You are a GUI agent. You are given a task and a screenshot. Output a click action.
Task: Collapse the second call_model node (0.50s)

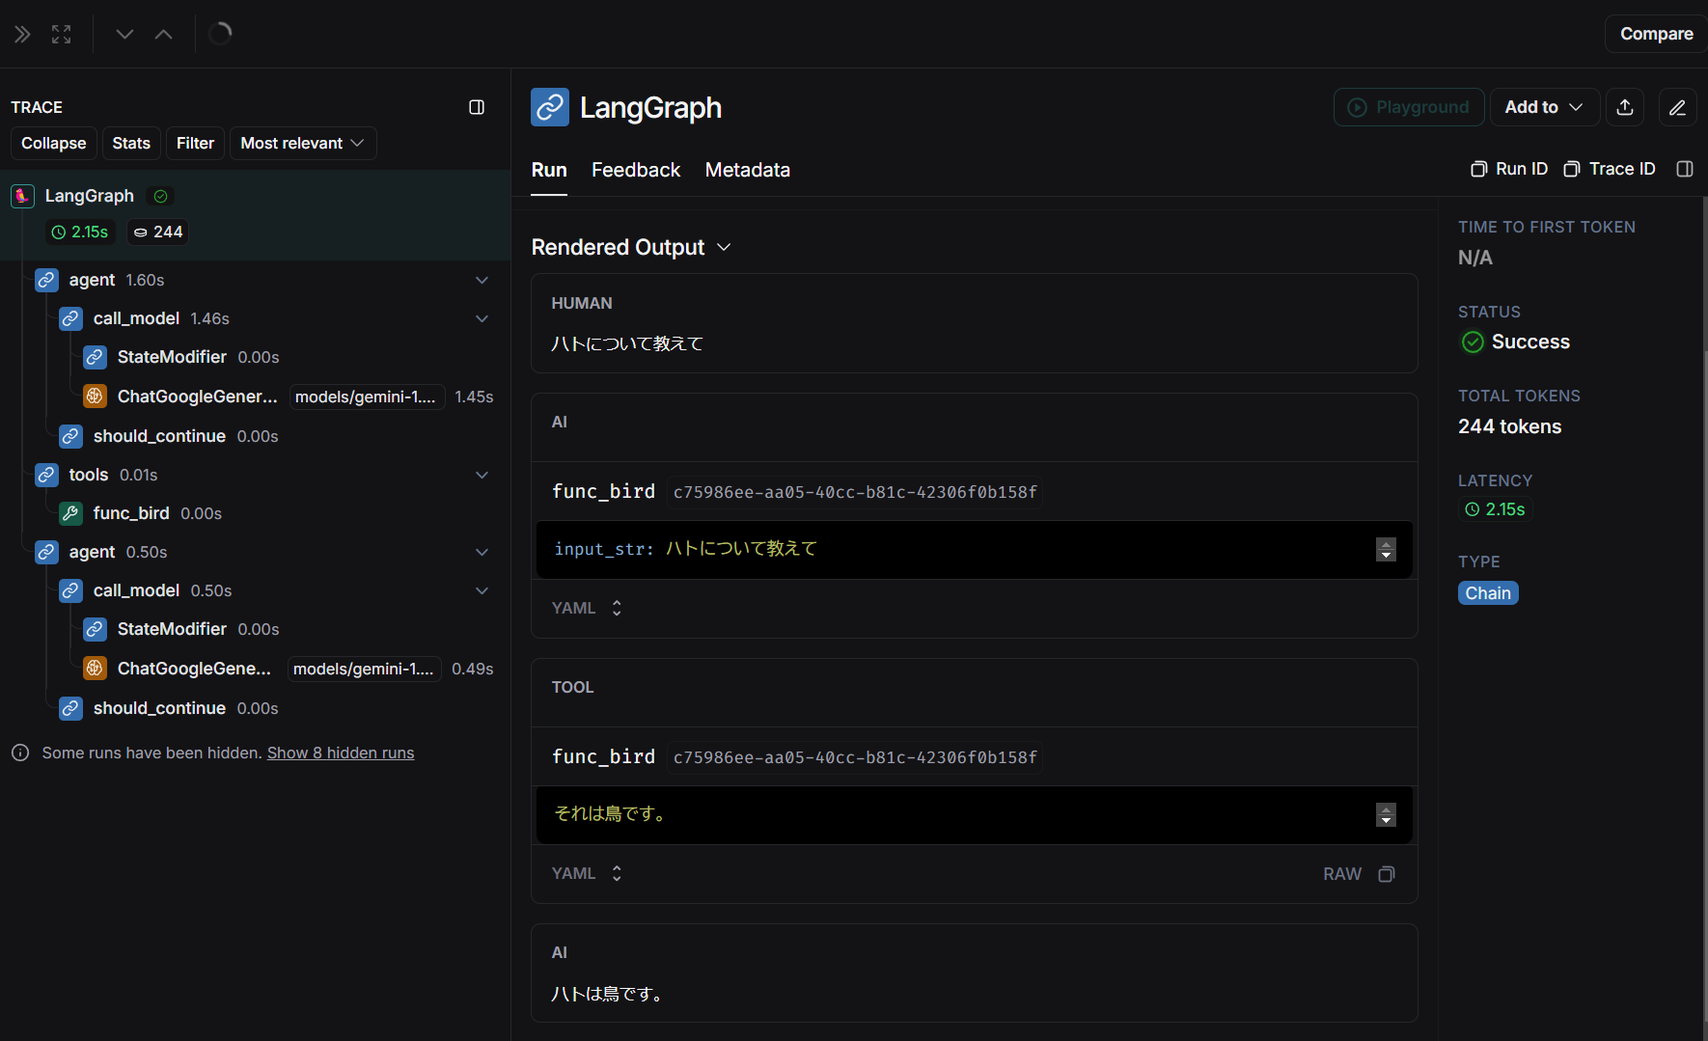point(482,590)
